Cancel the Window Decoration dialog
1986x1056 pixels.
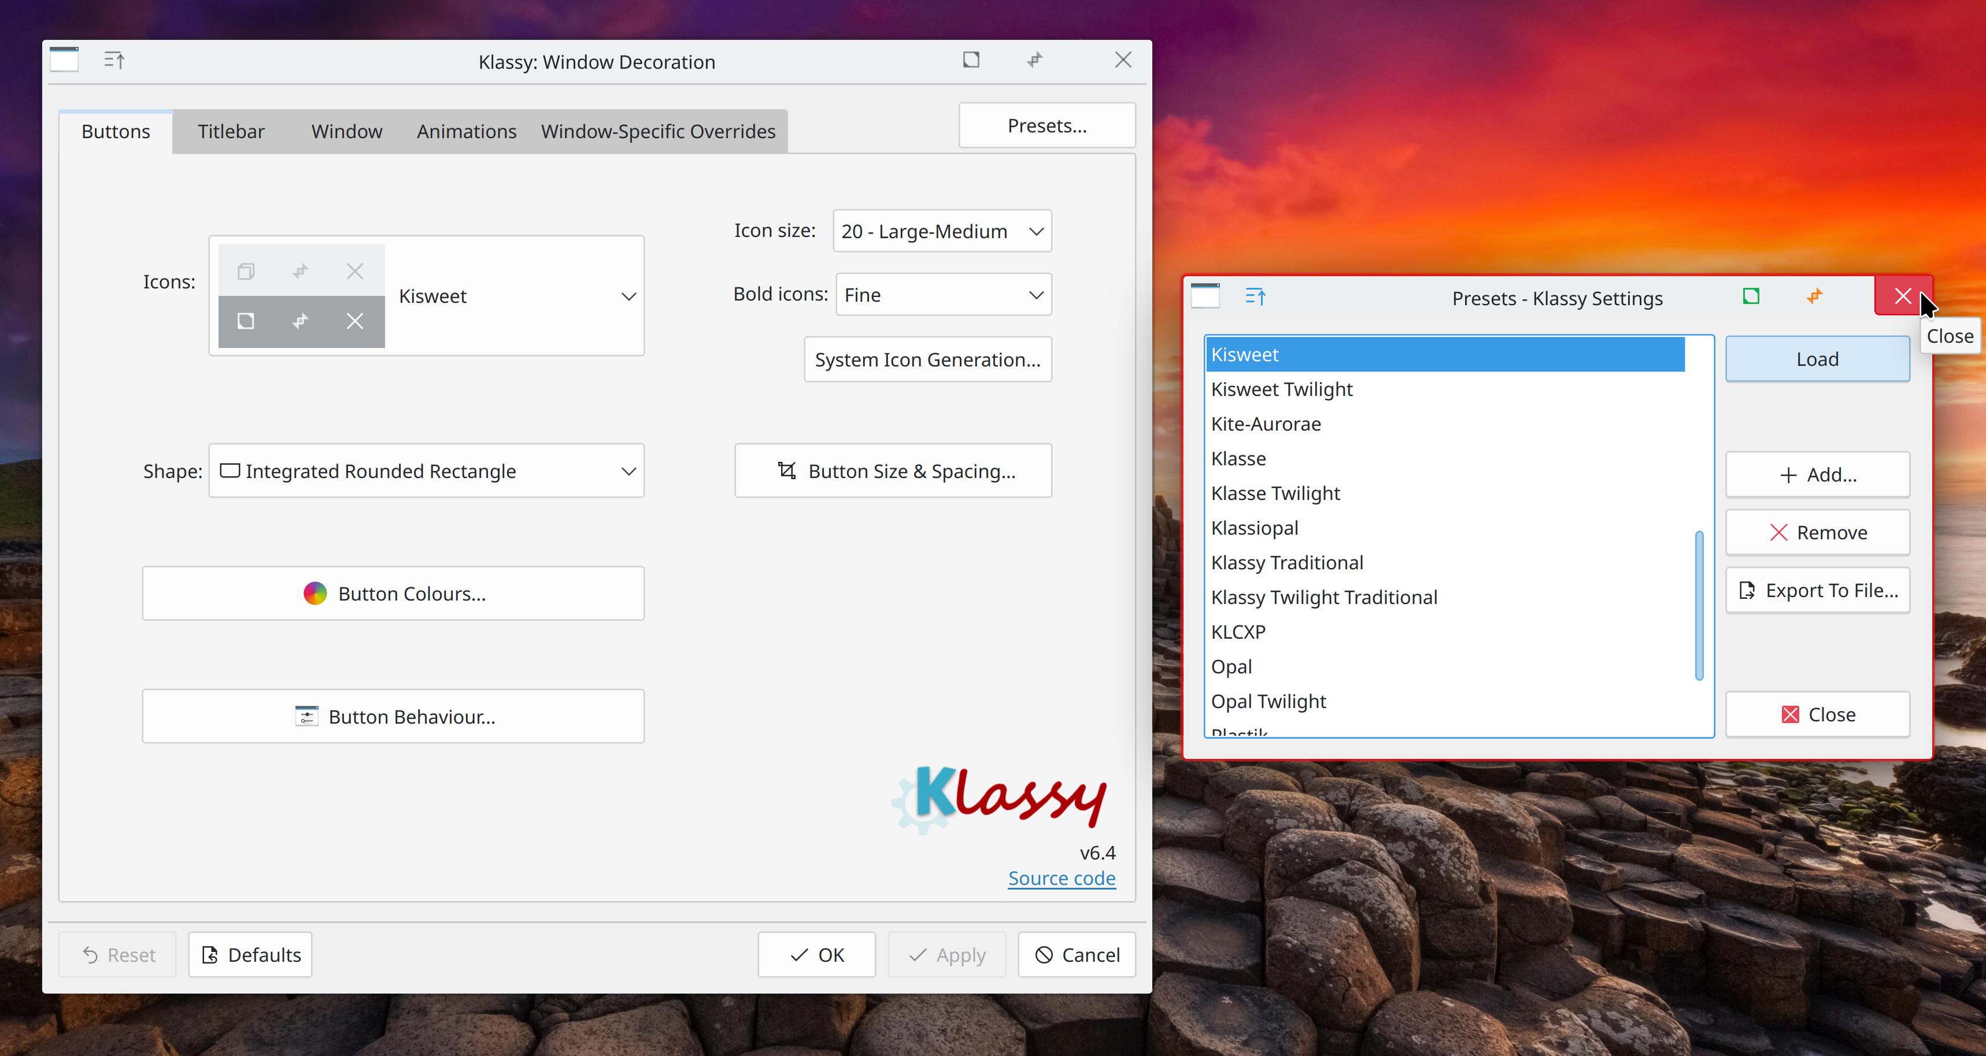pyautogui.click(x=1077, y=955)
